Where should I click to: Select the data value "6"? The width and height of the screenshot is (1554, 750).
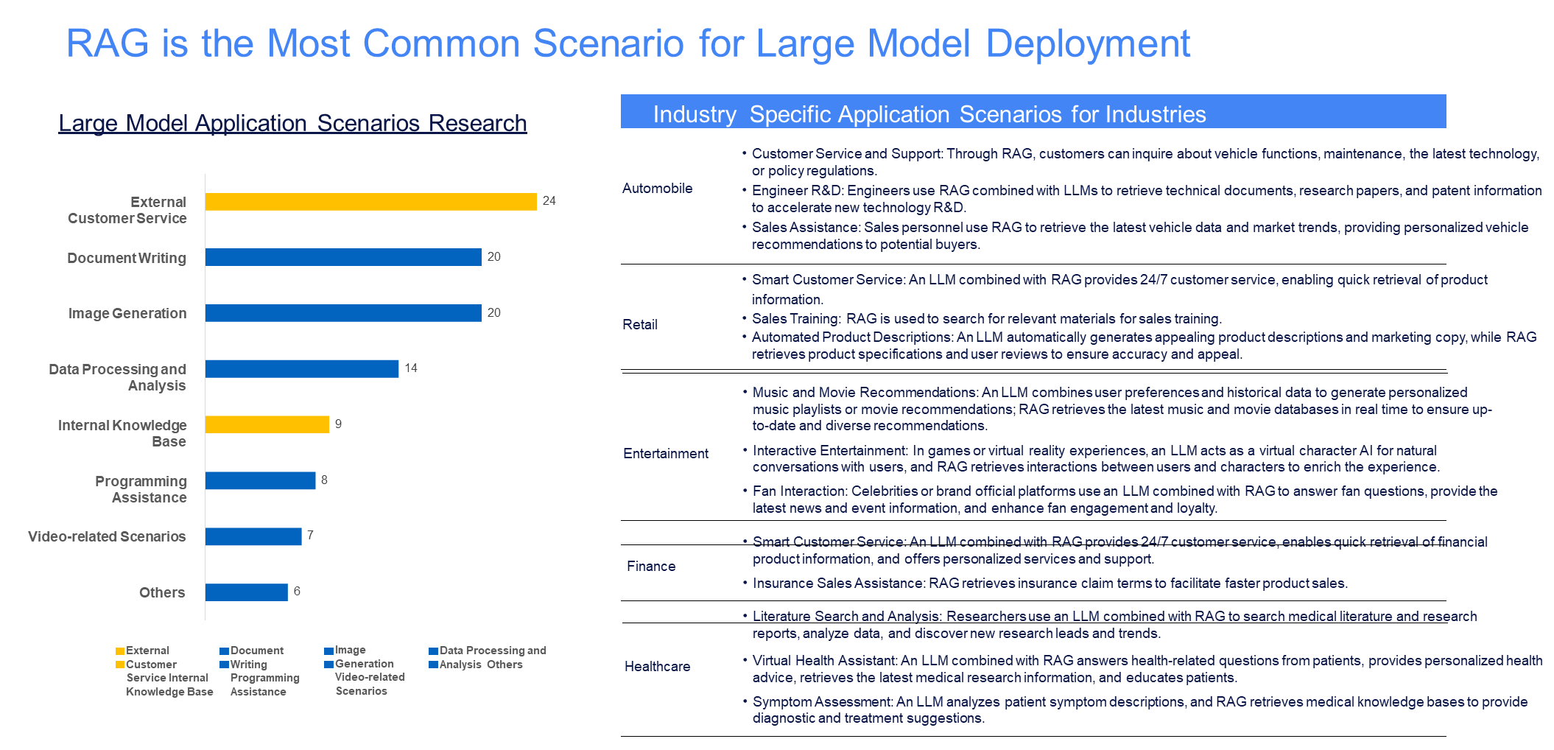[x=297, y=591]
